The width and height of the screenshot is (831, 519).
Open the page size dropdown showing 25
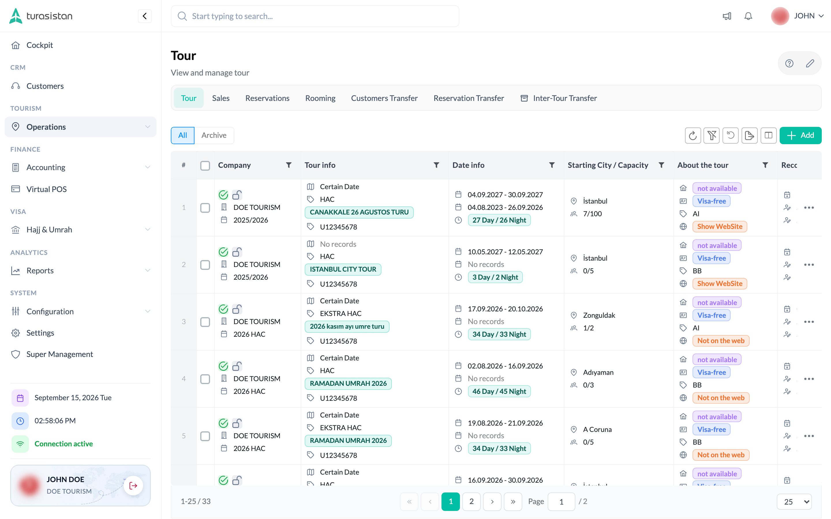click(x=794, y=501)
